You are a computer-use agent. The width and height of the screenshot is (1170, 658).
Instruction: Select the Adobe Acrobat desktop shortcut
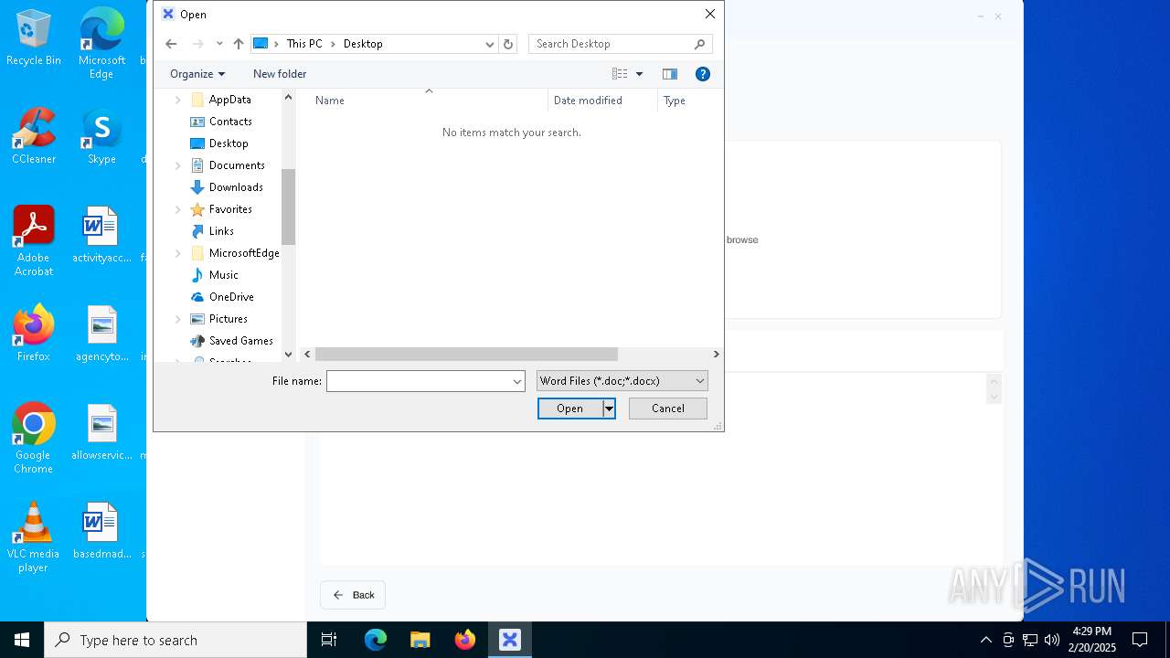[34, 241]
